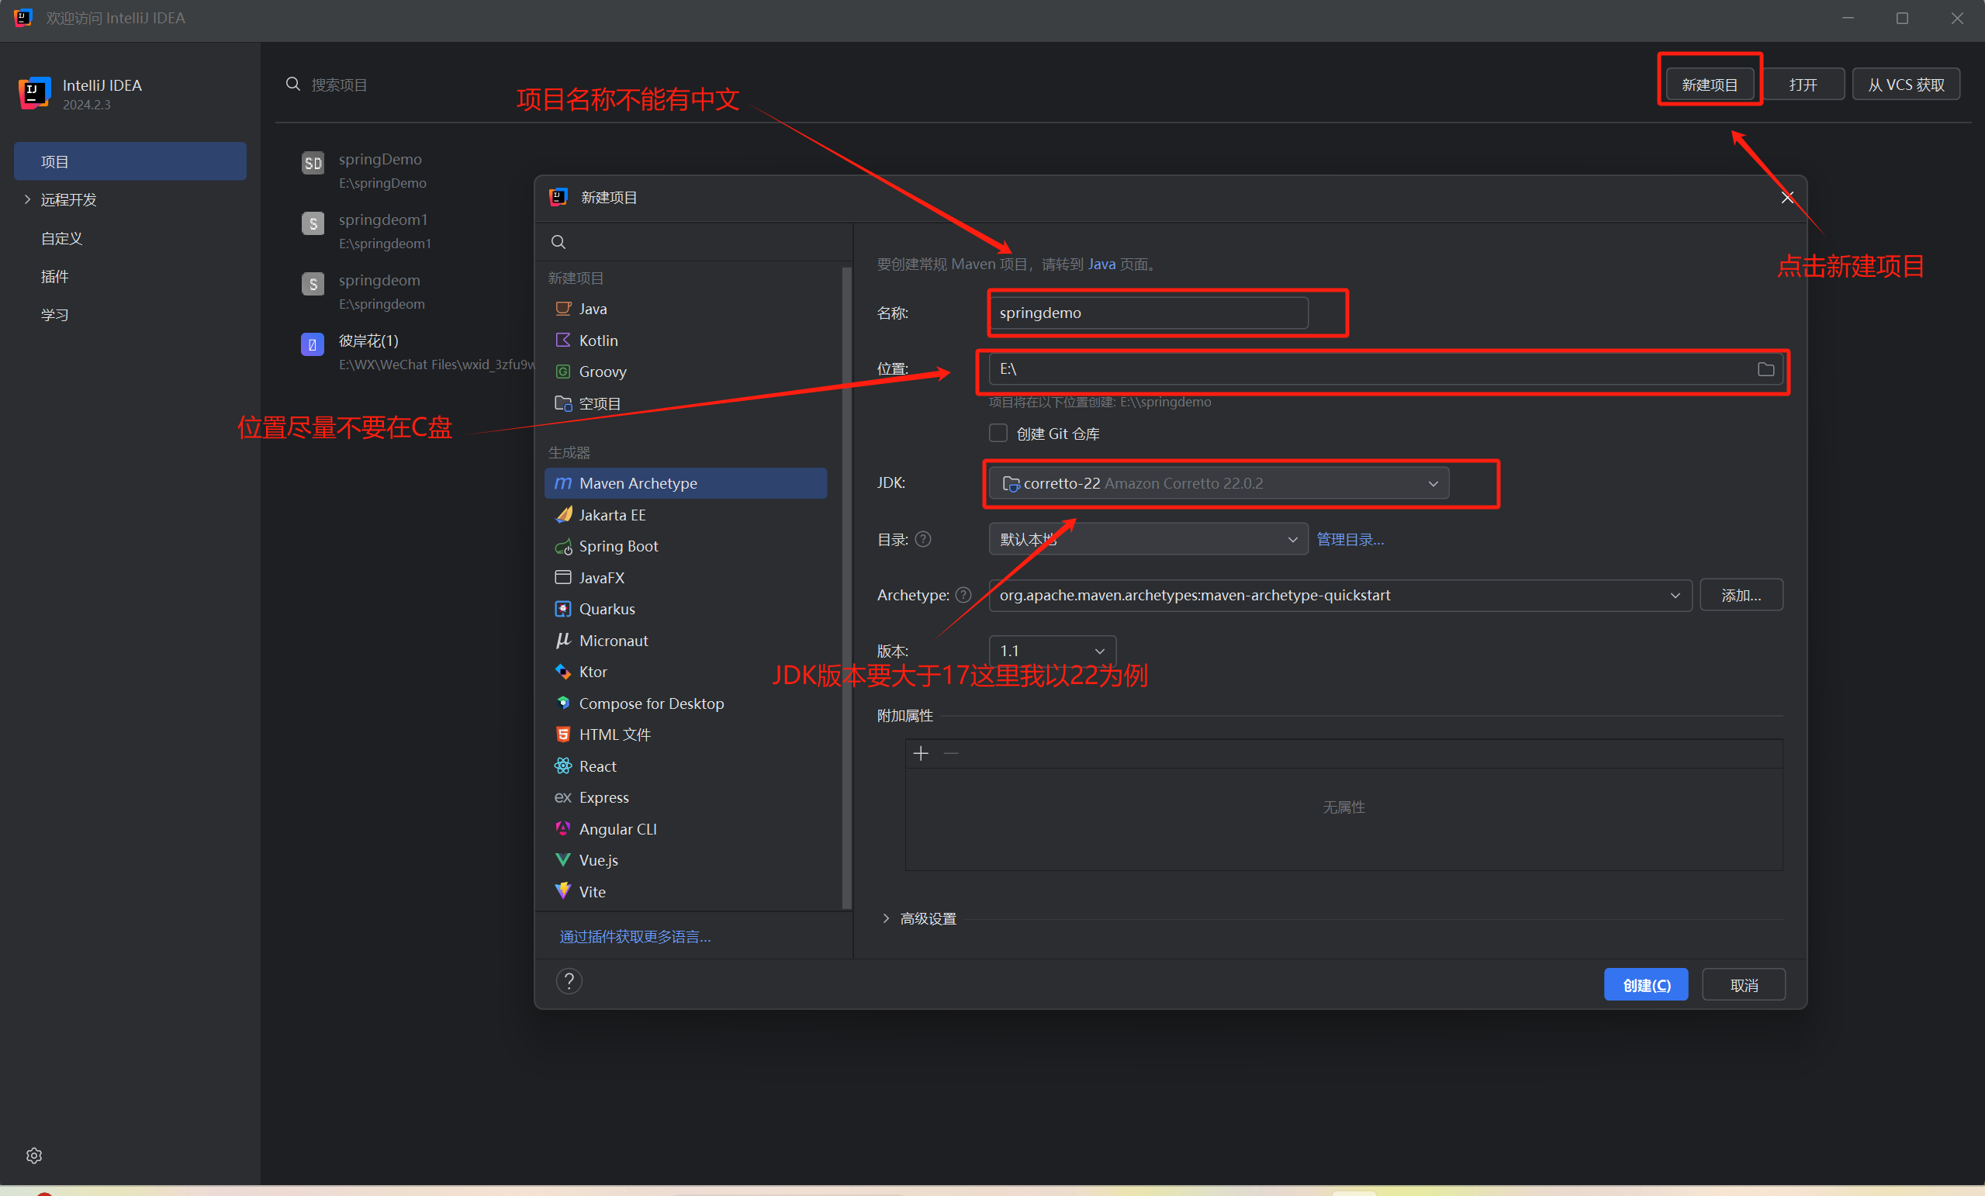The image size is (1985, 1196).
Task: Select the HTML 文件 generator icon
Action: point(563,735)
